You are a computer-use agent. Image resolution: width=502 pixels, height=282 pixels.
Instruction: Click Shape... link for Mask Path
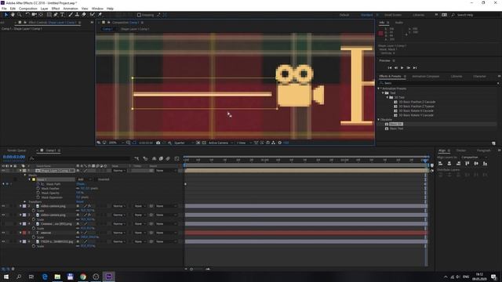point(81,184)
